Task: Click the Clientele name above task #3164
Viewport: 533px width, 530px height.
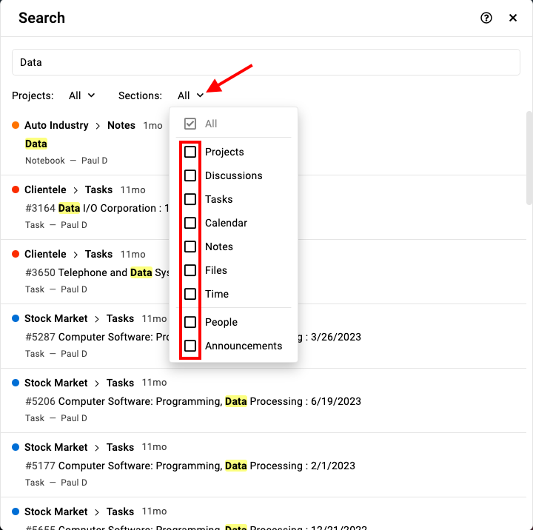Action: point(45,189)
